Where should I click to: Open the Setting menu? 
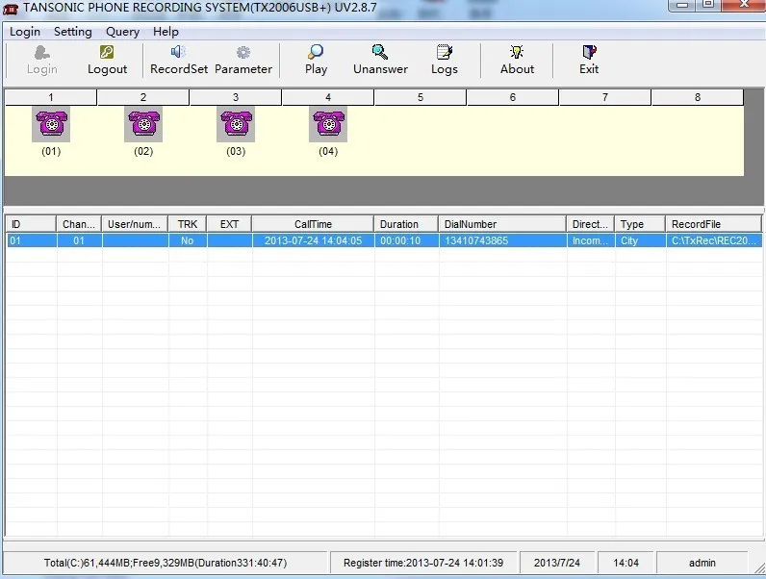(73, 32)
